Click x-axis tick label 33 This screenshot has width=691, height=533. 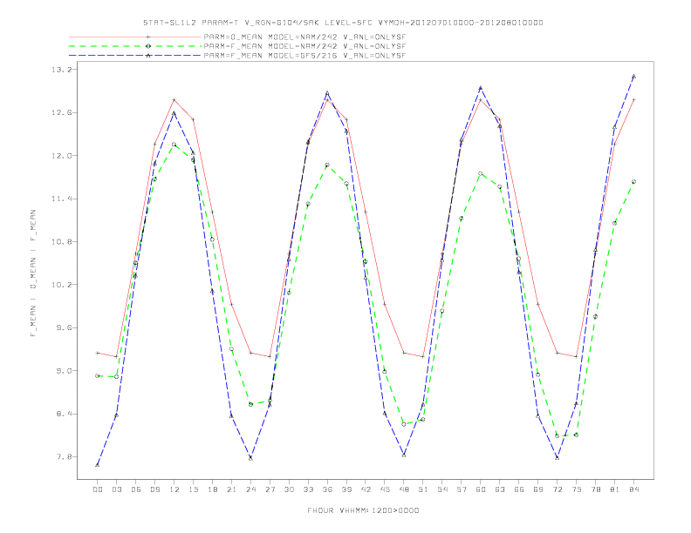coord(308,489)
